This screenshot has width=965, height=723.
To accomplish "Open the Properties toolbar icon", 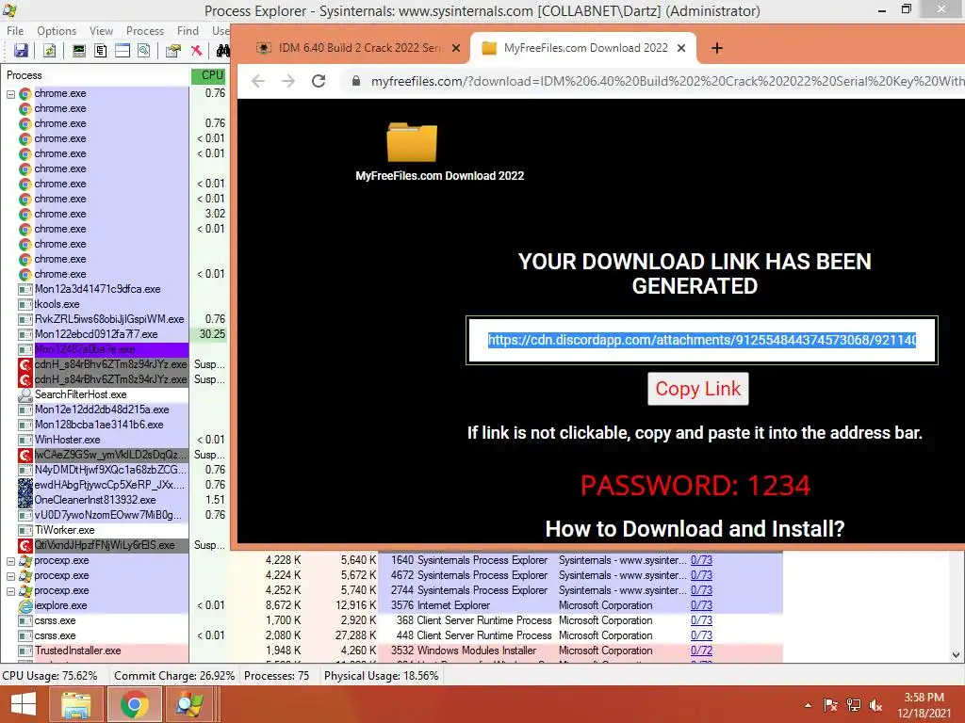I will [x=173, y=51].
